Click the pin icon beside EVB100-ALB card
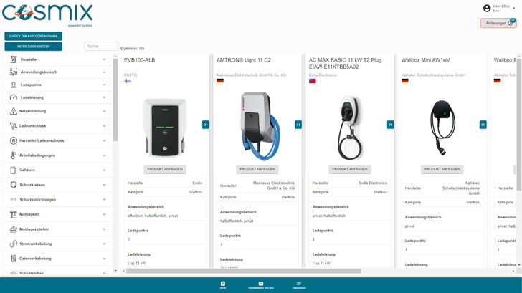This screenshot has height=293, width=522. [x=206, y=125]
